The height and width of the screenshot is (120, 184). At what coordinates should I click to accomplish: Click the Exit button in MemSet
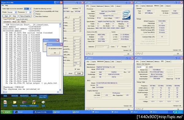point(79,73)
